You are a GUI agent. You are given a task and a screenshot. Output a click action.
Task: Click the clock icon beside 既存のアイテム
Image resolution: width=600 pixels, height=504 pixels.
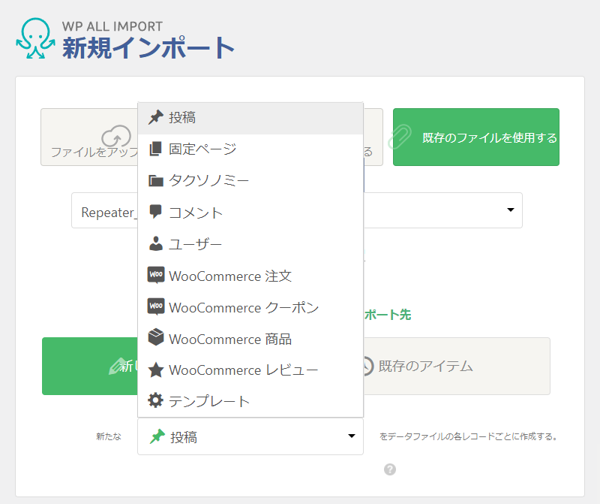point(367,366)
